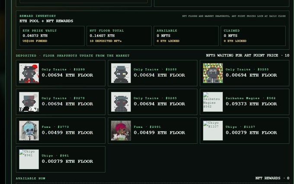Click the 0.09373 ETH FLOOR Zaibatsu Wagies price

(x=251, y=104)
